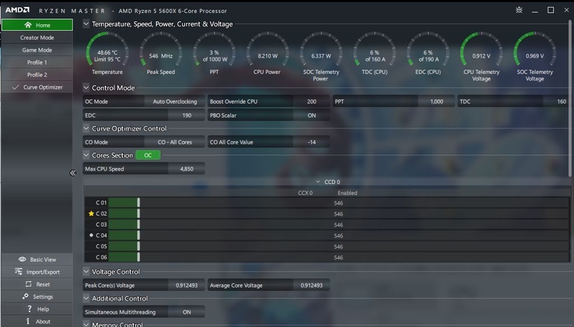Click the C 06 core speed slider

coord(138,257)
